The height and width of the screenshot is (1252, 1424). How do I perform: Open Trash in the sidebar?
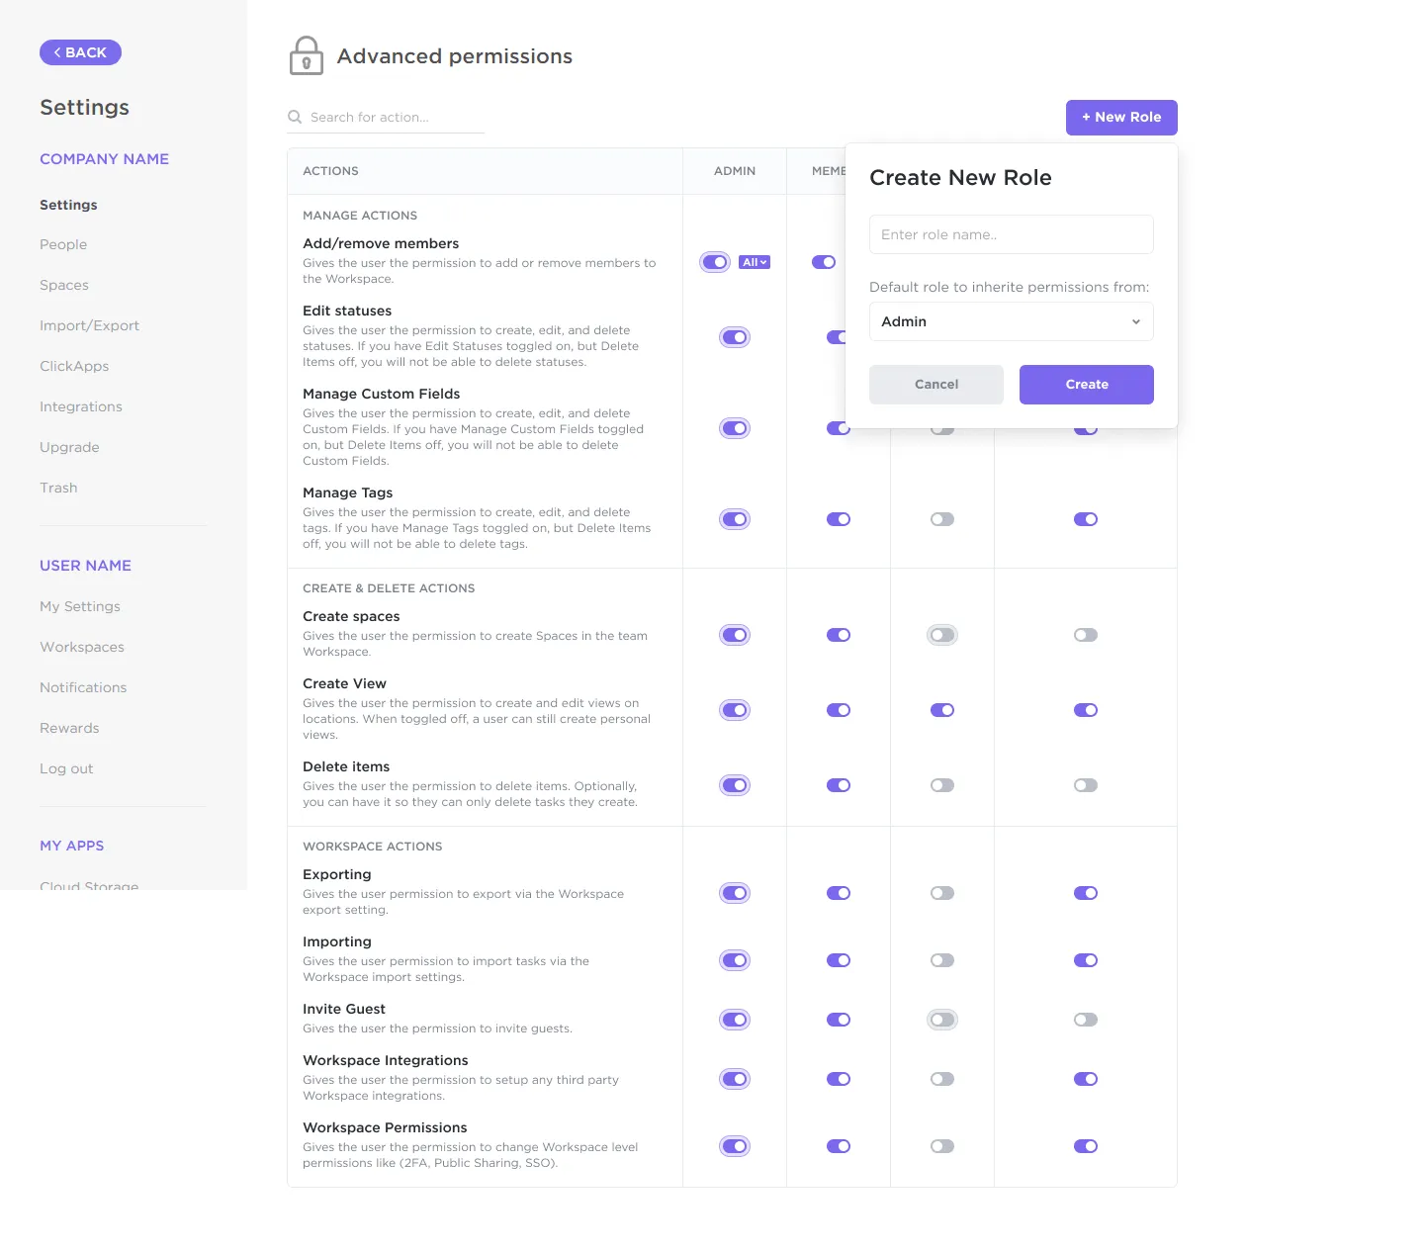(58, 488)
